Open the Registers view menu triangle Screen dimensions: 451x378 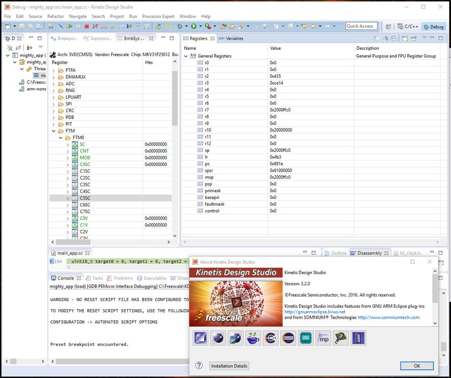[x=424, y=38]
